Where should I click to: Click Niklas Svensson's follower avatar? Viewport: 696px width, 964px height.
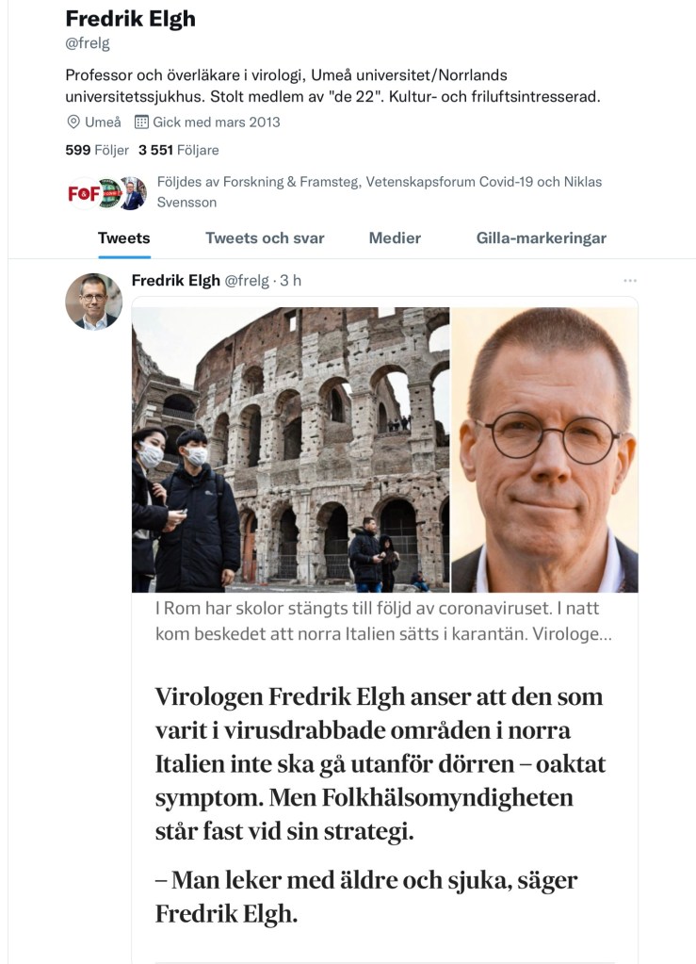click(134, 193)
